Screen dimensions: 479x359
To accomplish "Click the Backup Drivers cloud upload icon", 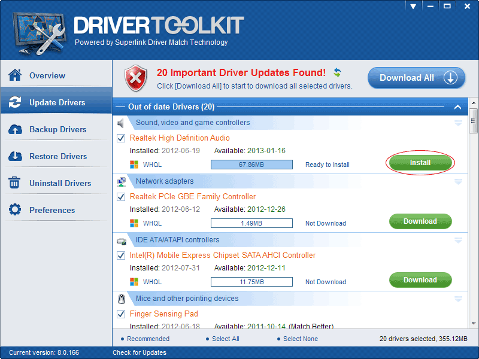I will [x=15, y=129].
